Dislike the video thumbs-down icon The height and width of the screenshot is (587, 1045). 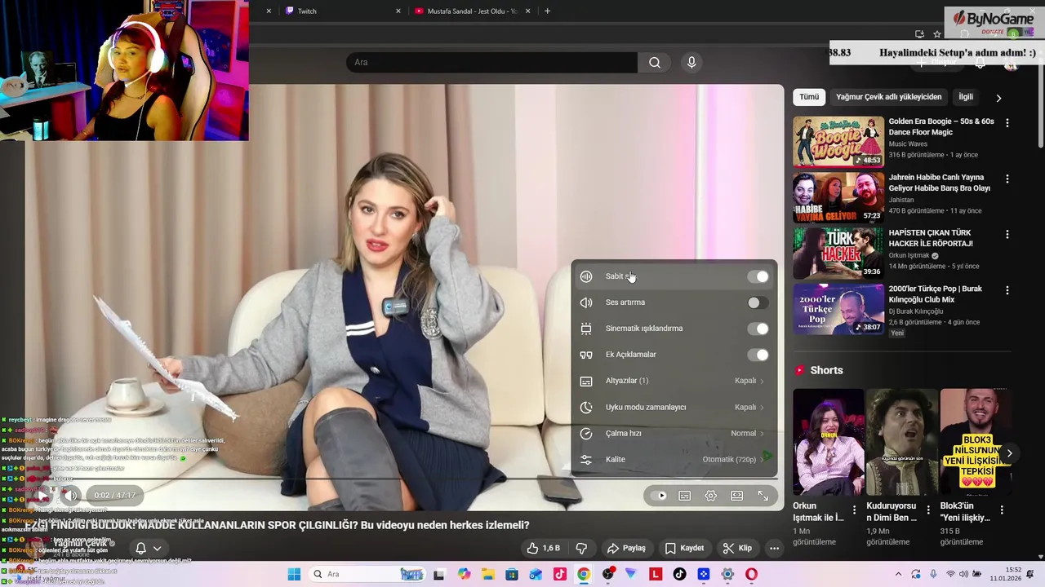point(582,548)
